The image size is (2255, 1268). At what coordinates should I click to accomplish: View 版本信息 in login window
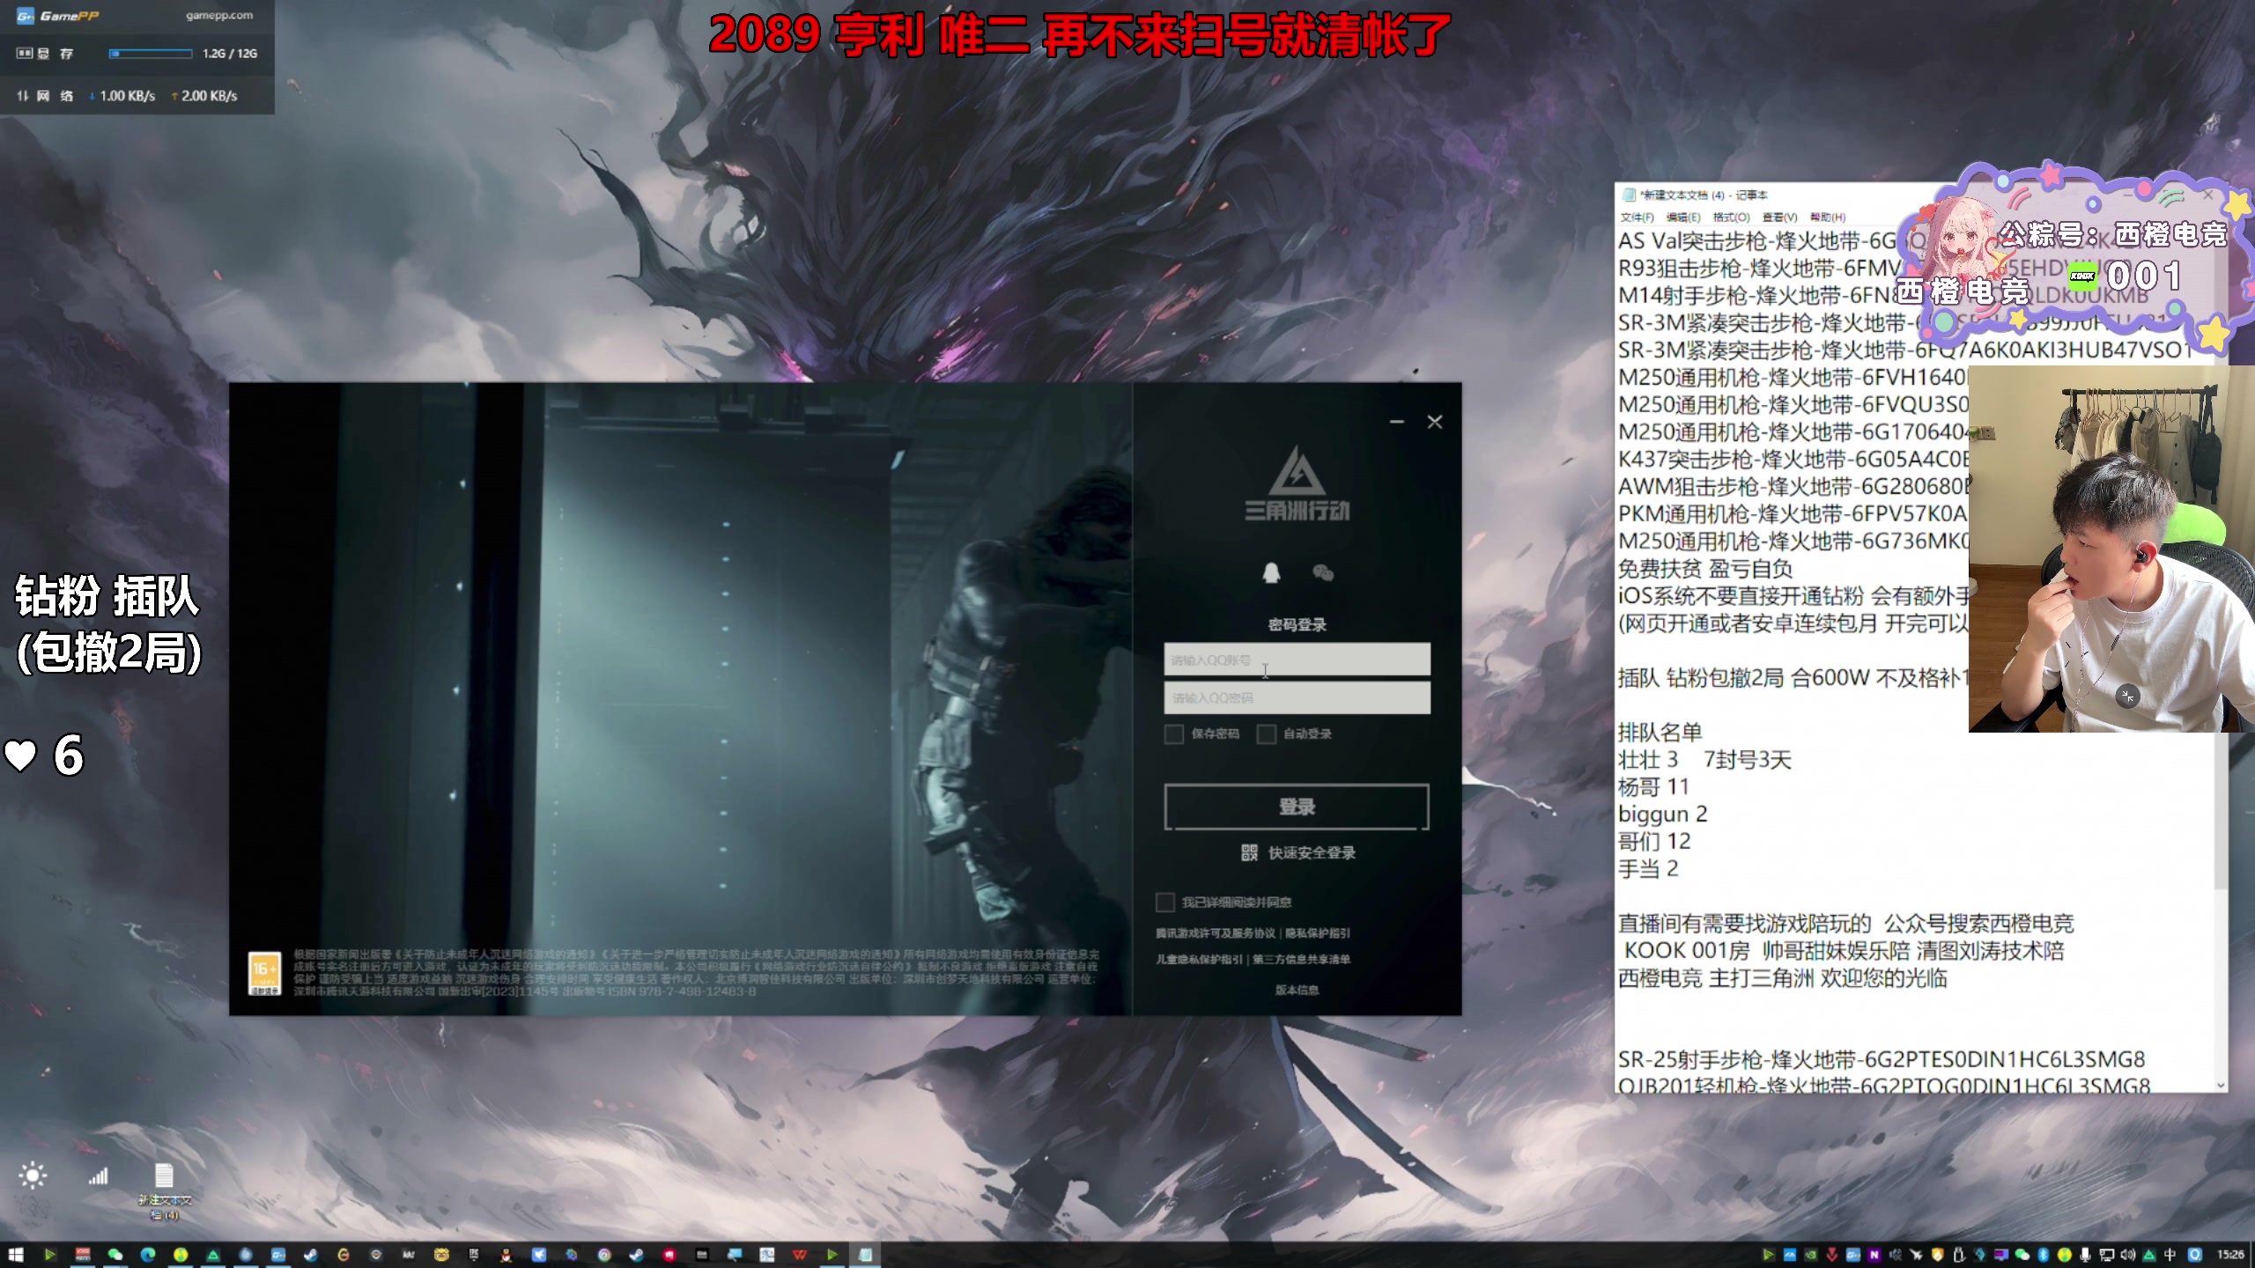(x=1297, y=990)
